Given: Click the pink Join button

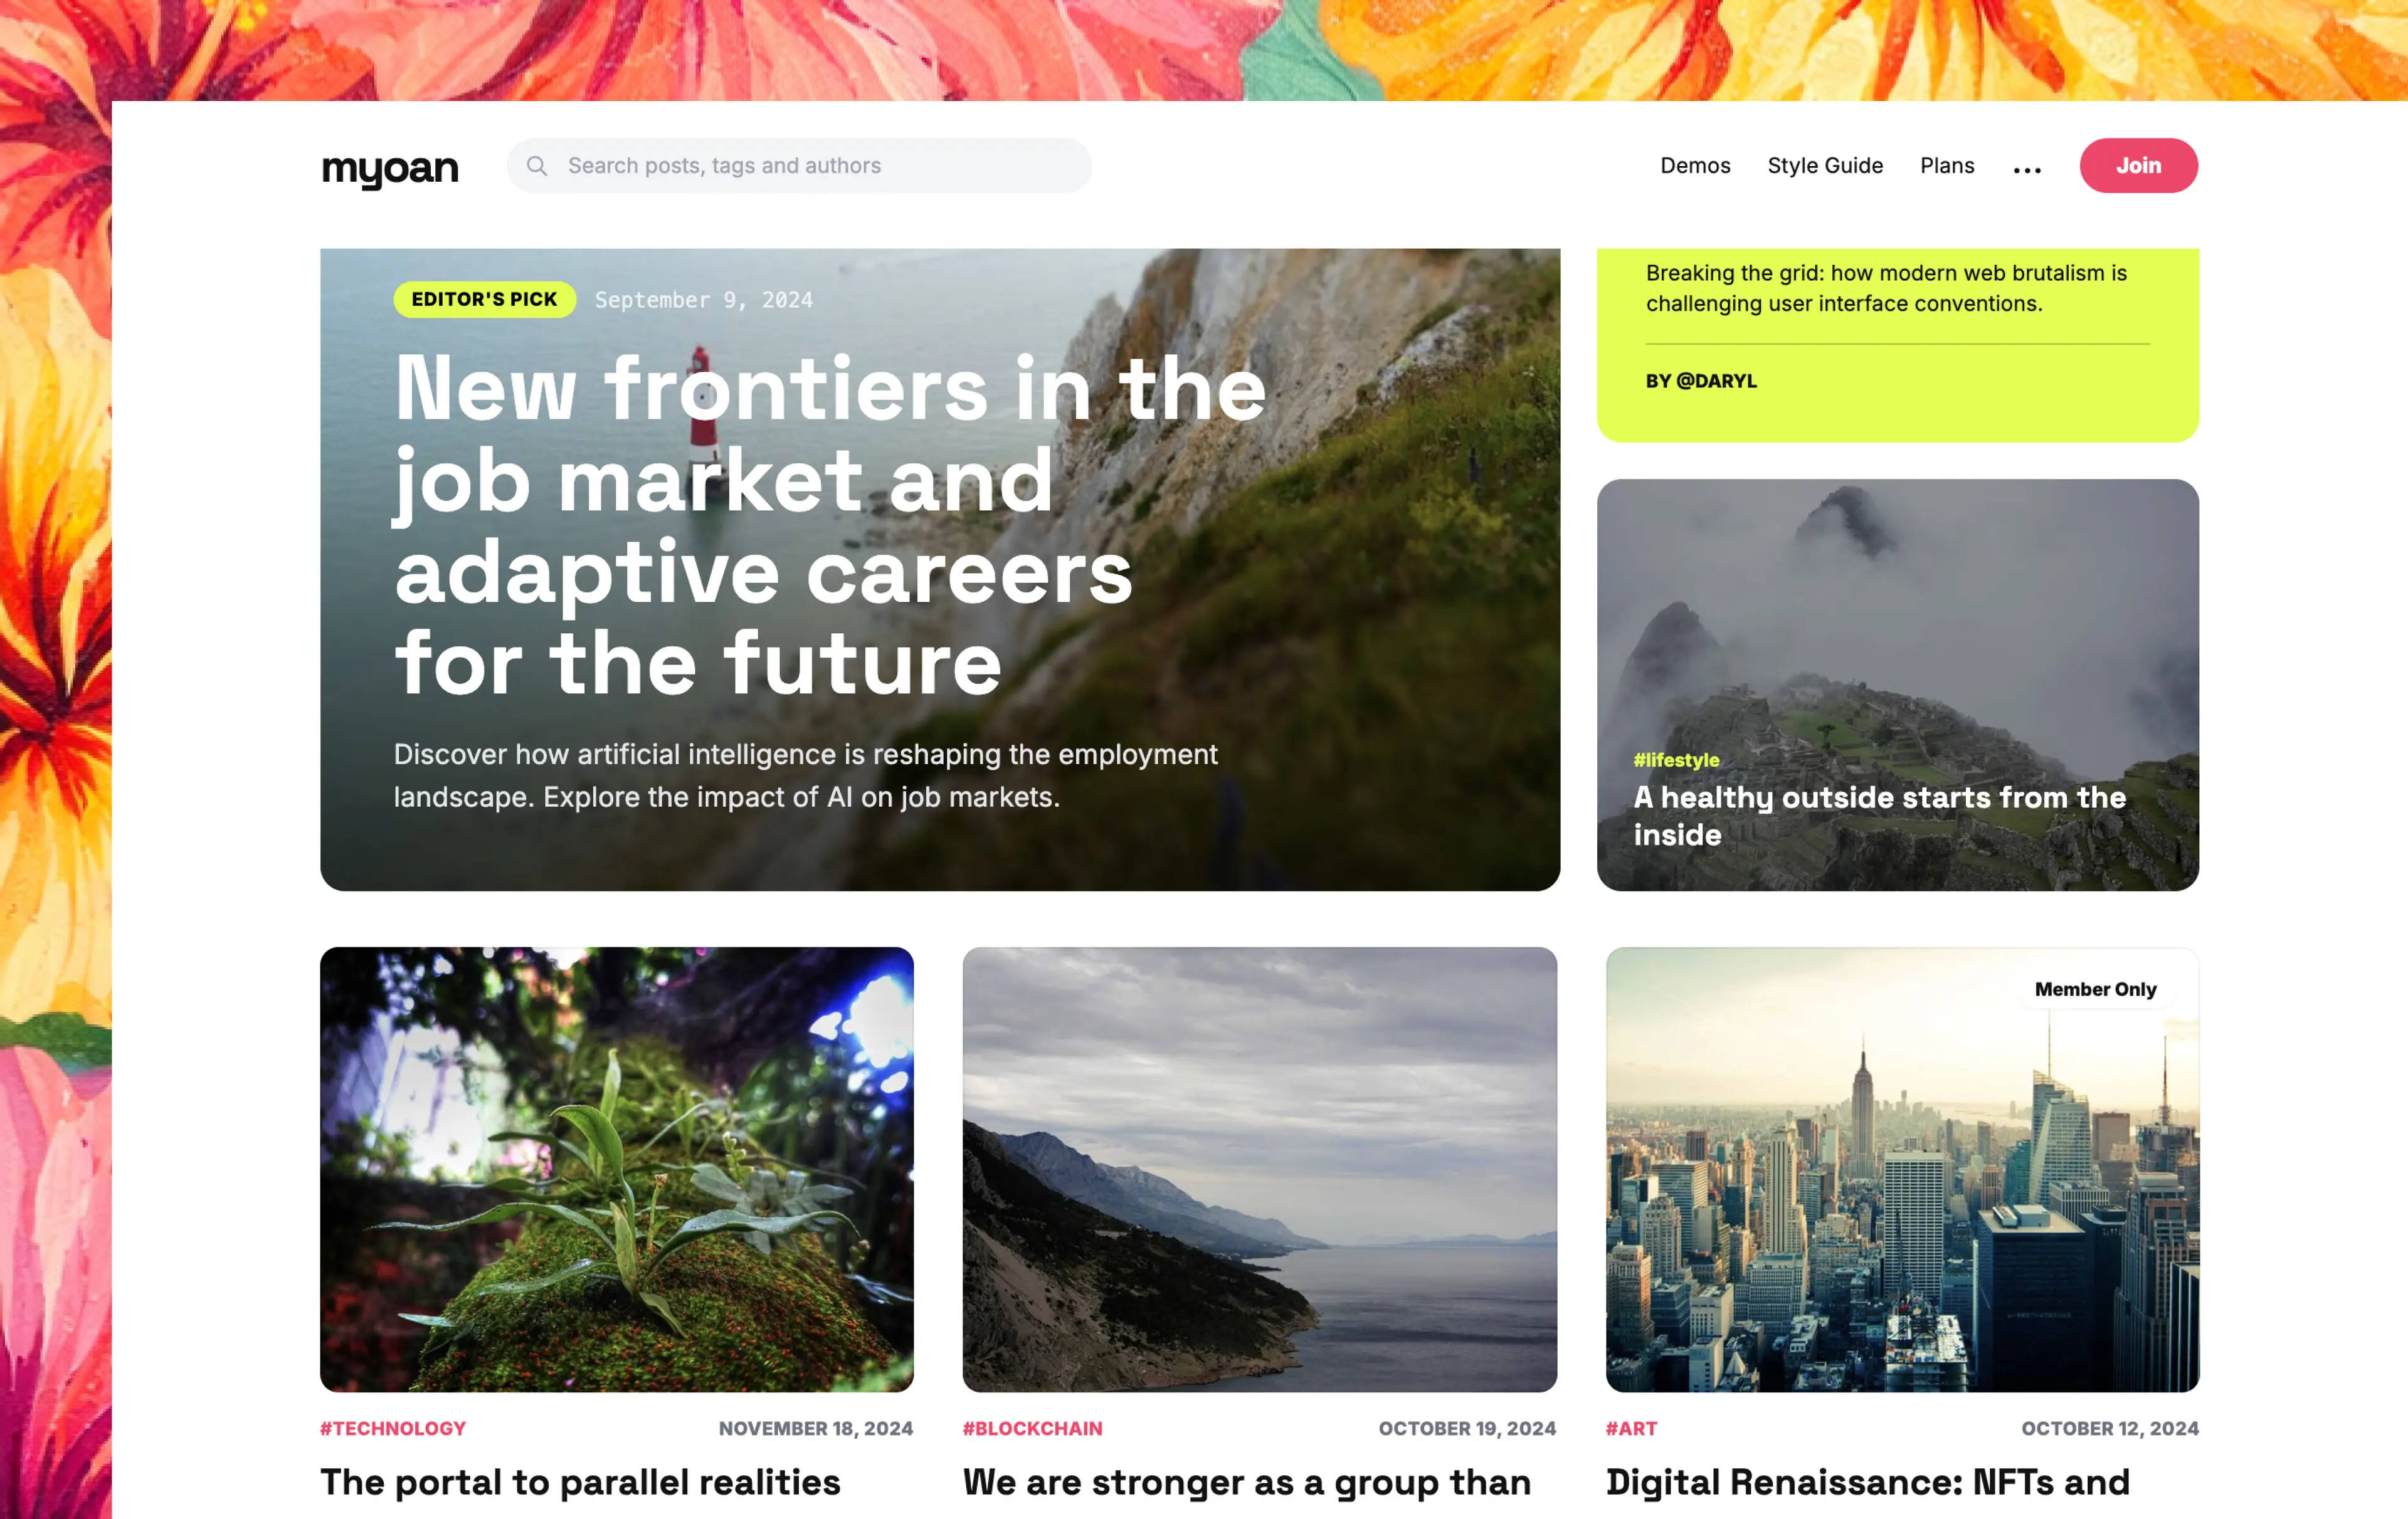Looking at the screenshot, I should tap(2139, 166).
